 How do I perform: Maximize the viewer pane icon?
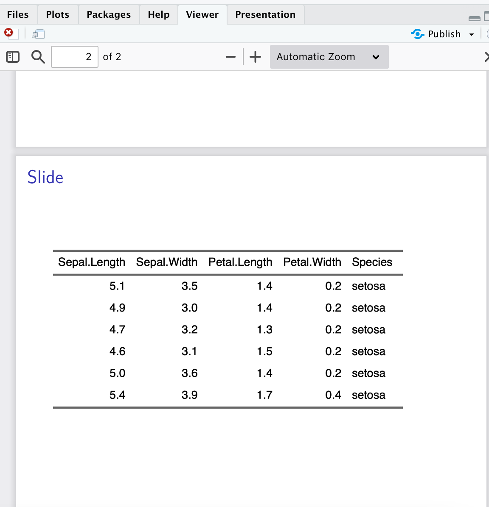point(486,16)
